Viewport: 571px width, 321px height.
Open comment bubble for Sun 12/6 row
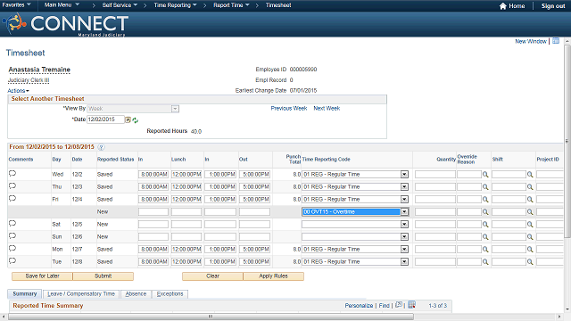pyautogui.click(x=12, y=235)
